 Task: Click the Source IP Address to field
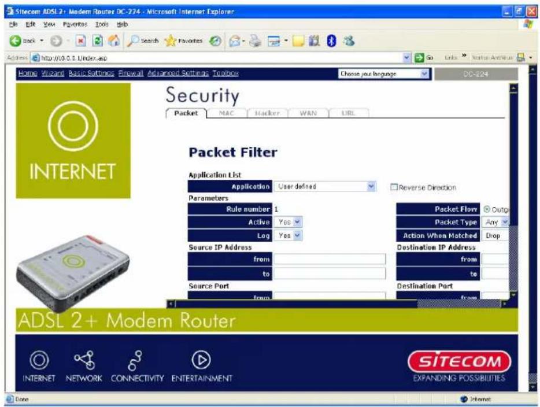330,273
